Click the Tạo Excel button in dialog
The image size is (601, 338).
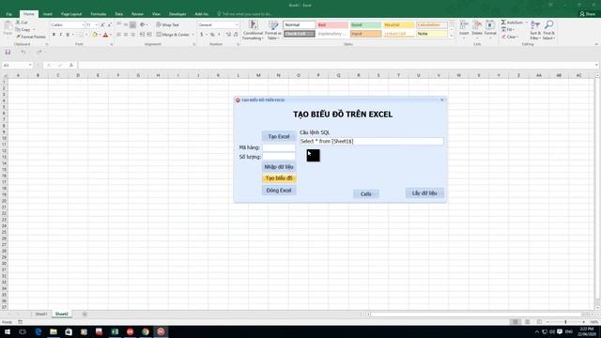(x=279, y=136)
